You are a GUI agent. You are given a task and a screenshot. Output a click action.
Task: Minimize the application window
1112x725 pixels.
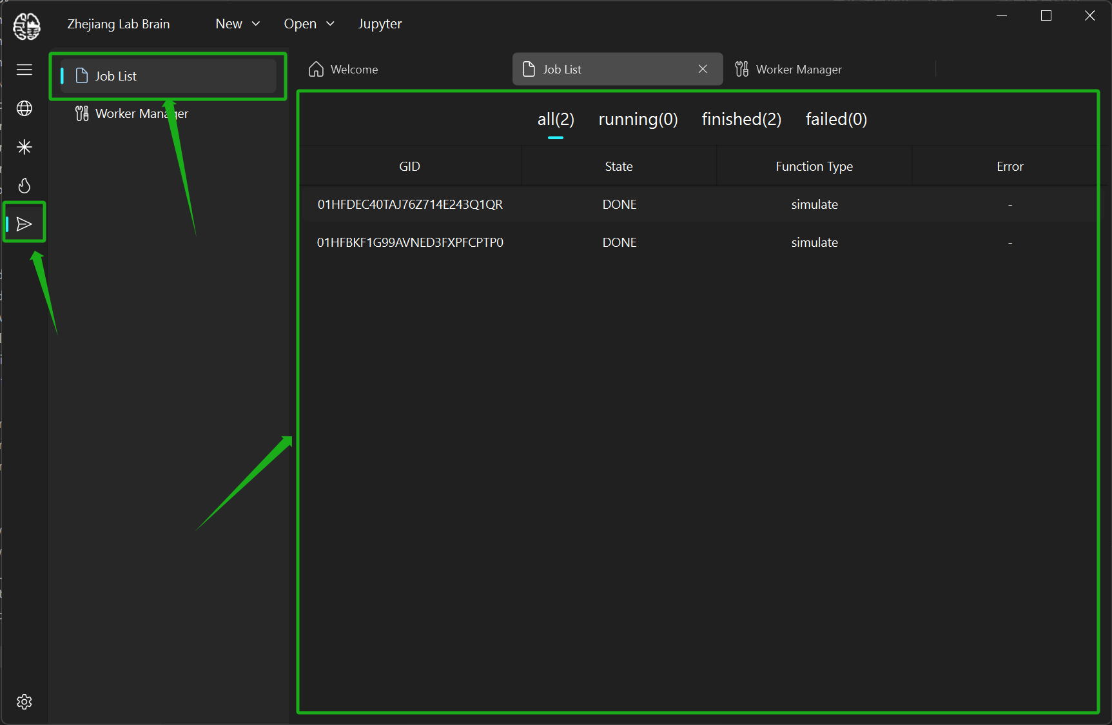pos(1002,15)
